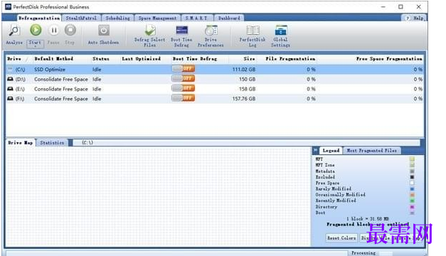Image resolution: width=446 pixels, height=256 pixels.
Task: Switch to the StealthPatrol tab
Action: click(x=81, y=18)
